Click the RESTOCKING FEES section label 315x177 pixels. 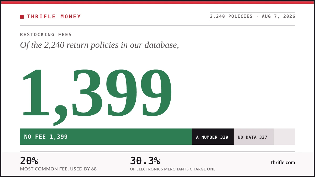click(x=46, y=35)
